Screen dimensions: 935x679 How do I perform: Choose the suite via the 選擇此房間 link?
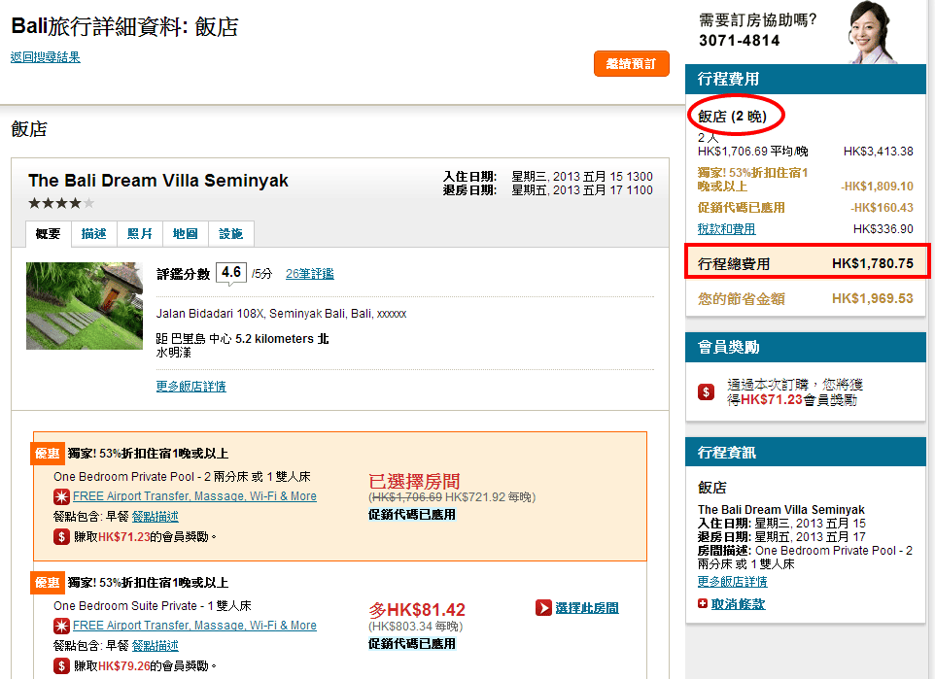[586, 608]
